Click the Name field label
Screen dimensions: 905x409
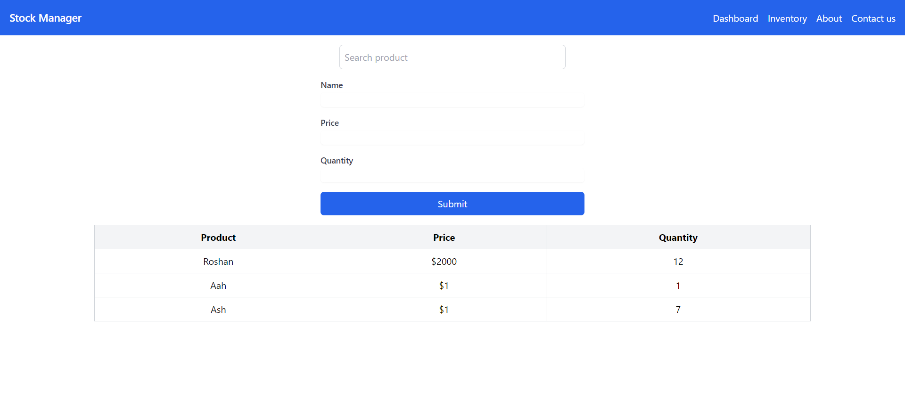[x=332, y=85]
